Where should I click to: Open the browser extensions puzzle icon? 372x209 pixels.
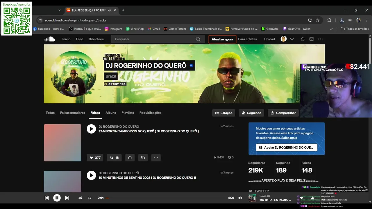click(329, 20)
